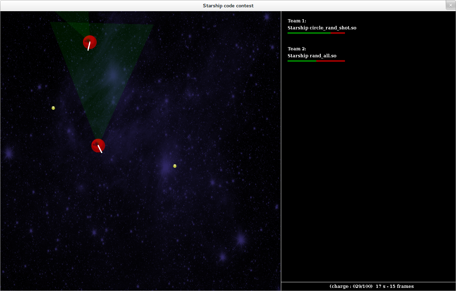Click the lower red starship
The height and width of the screenshot is (291, 456).
pyautogui.click(x=98, y=146)
